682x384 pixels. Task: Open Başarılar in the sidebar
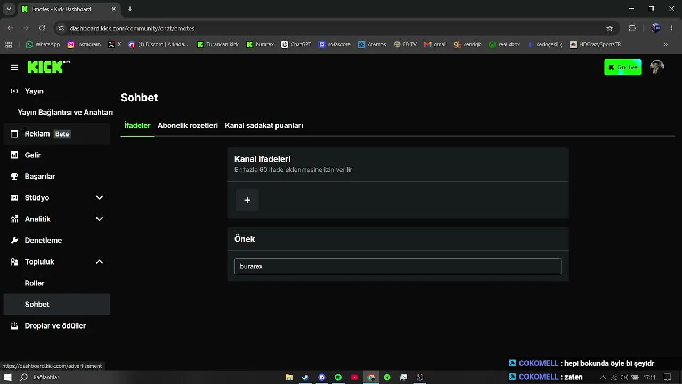click(x=57, y=177)
